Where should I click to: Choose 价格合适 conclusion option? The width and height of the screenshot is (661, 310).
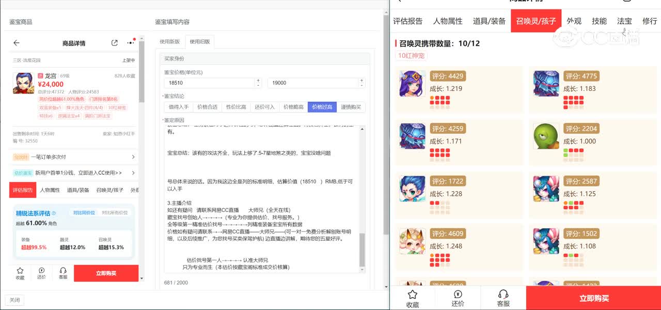pyautogui.click(x=208, y=107)
